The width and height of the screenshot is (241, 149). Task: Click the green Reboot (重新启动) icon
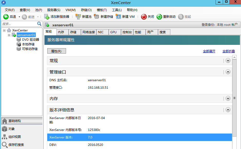pos(159,17)
